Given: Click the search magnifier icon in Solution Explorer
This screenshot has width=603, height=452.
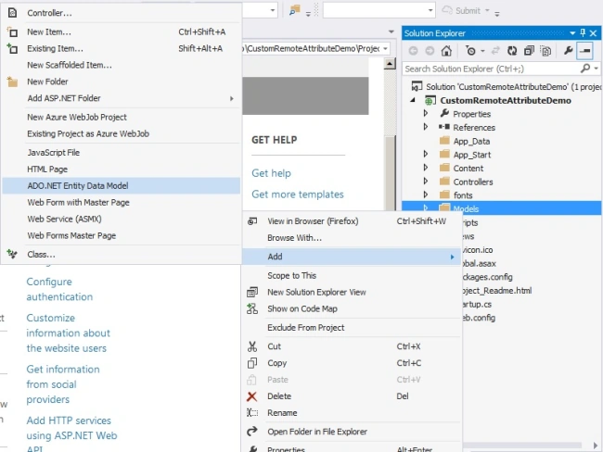Looking at the screenshot, I should pos(585,69).
